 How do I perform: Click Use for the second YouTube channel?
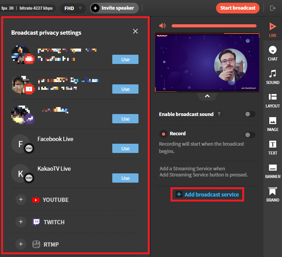[x=125, y=89]
